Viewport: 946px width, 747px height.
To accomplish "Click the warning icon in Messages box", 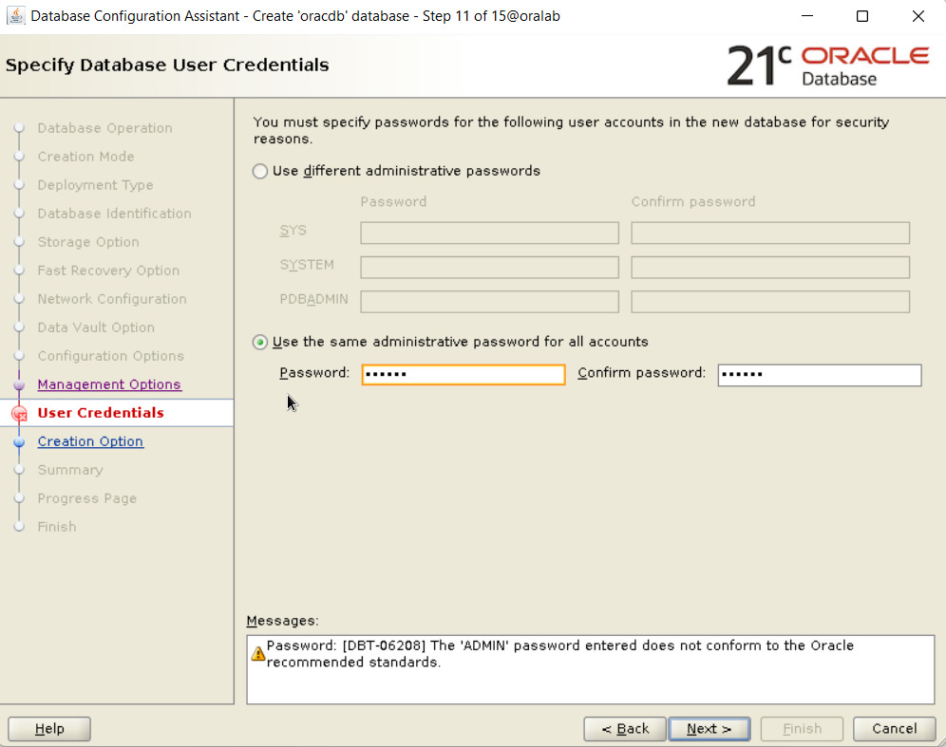I will pos(256,654).
